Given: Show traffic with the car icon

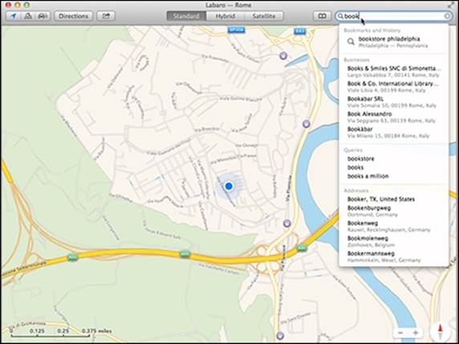Looking at the screenshot, I should (43, 16).
